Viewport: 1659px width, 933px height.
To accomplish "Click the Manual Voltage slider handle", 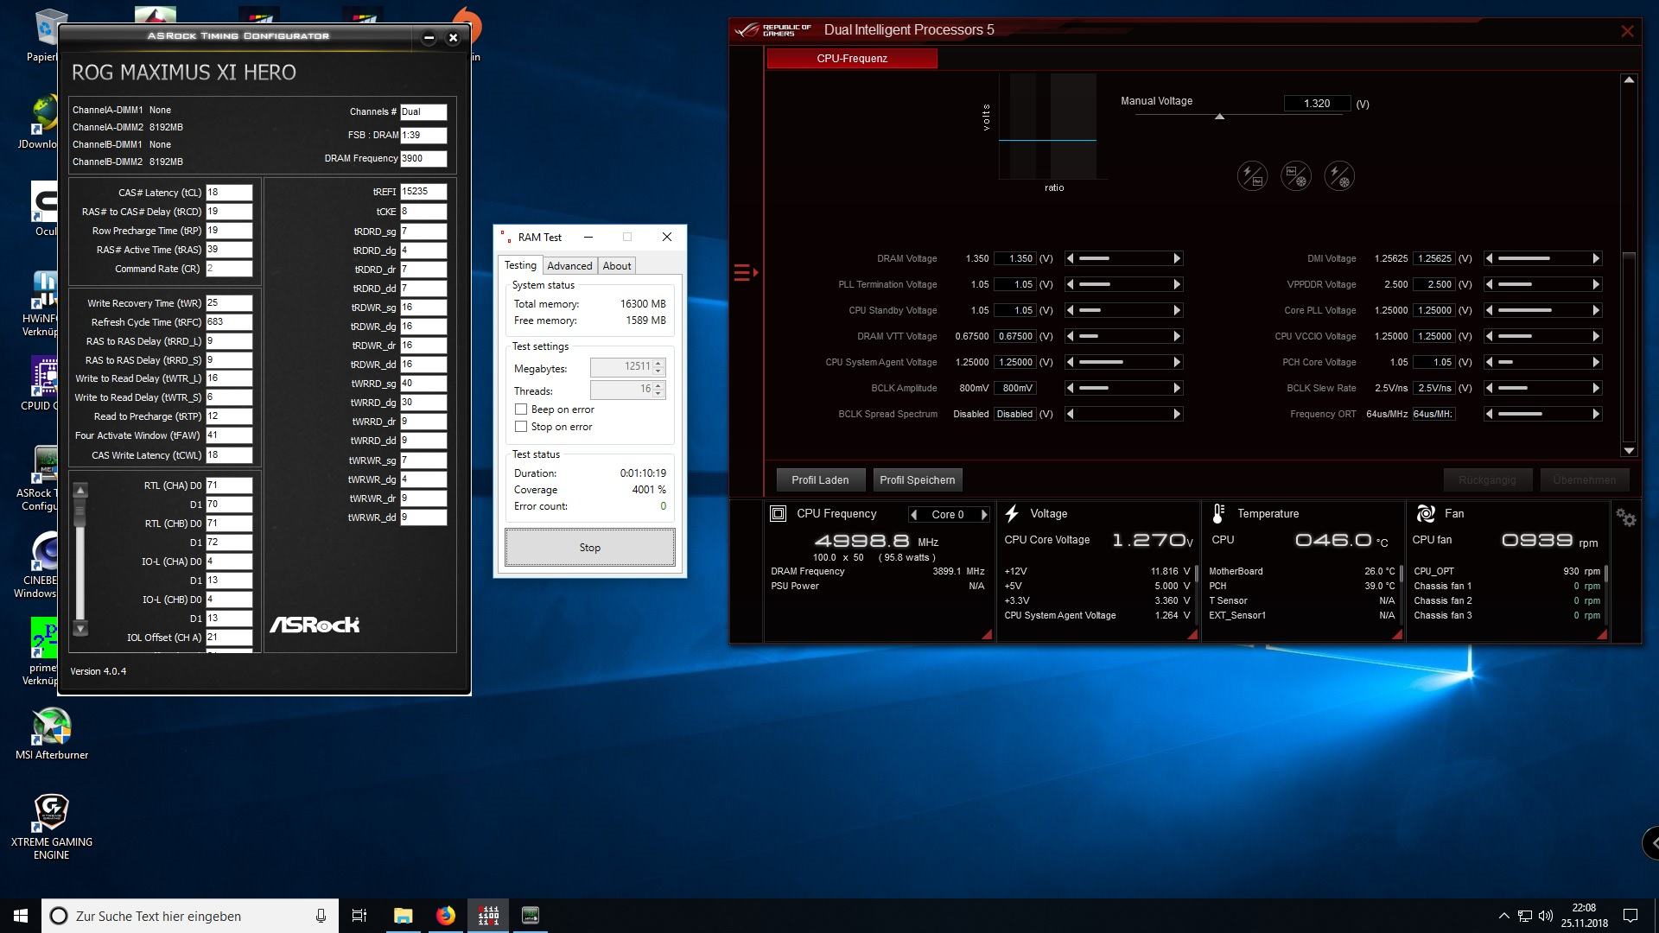I will point(1219,117).
